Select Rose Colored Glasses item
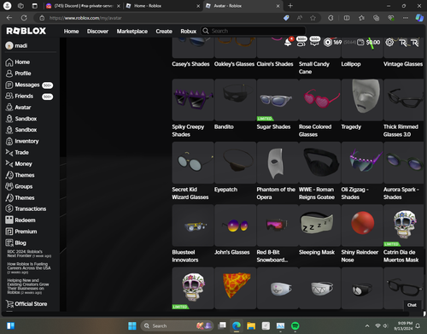The width and height of the screenshot is (427, 334). point(320,100)
